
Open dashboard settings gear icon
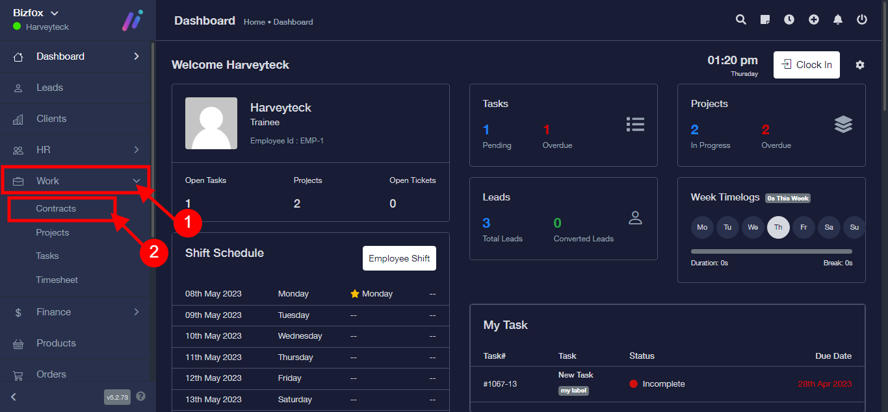860,65
